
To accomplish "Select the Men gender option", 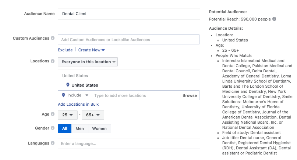I will click(79, 128).
